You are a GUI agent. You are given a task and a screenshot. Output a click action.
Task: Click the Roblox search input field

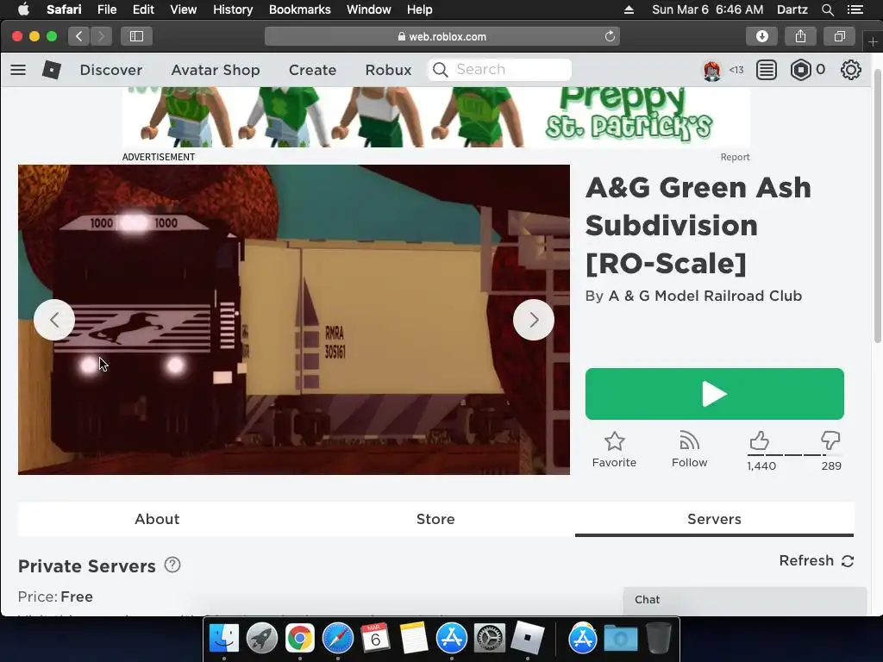pos(500,70)
